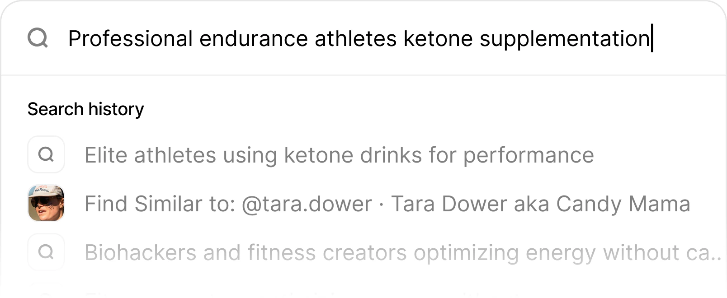Click 'Find Similar to:' label text
Viewport: 727px width, 298px height.
(160, 204)
